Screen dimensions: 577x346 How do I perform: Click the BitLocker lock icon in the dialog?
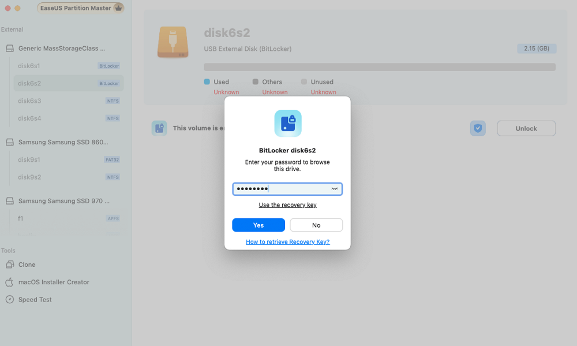(288, 124)
